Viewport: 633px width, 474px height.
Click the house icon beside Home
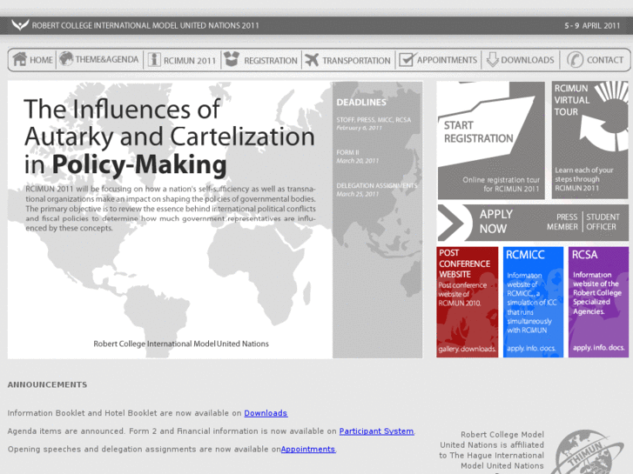click(19, 60)
